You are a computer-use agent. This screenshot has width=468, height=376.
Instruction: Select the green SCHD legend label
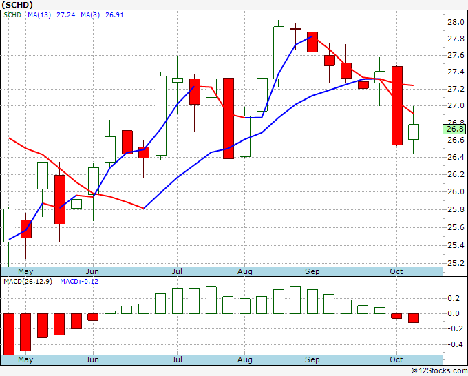click(x=12, y=14)
